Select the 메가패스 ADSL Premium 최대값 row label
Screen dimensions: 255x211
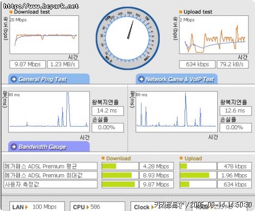[x=50, y=175]
